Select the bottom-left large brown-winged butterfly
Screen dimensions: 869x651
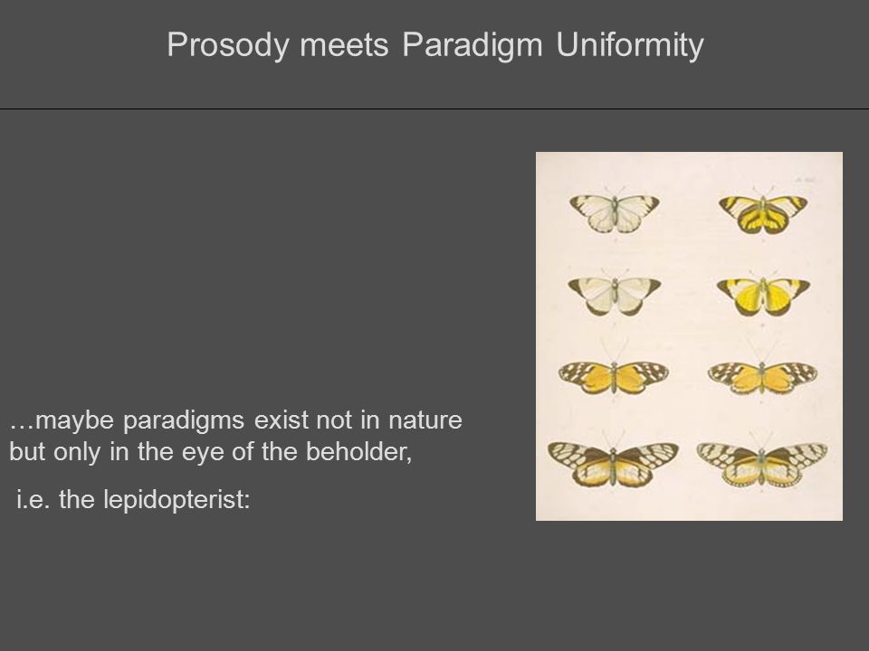tap(613, 462)
